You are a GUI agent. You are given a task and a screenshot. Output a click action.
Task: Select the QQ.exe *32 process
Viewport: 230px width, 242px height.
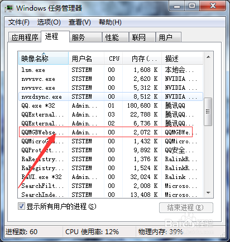coord(111,105)
